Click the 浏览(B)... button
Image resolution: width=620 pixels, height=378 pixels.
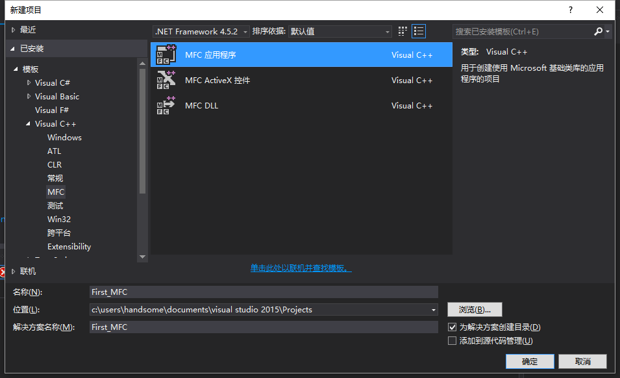click(x=475, y=310)
